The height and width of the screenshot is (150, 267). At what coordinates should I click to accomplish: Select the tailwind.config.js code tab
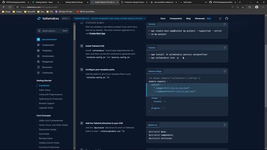[x=155, y=71]
